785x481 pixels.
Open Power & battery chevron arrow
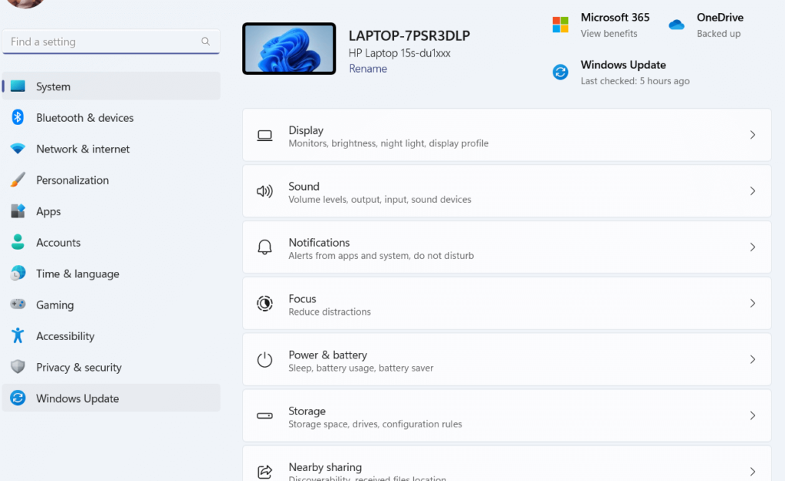pos(753,359)
